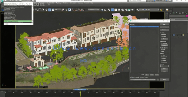Switch to the Utilities command panel tab
The width and height of the screenshot is (188, 97).
pyautogui.click(x=186, y=13)
